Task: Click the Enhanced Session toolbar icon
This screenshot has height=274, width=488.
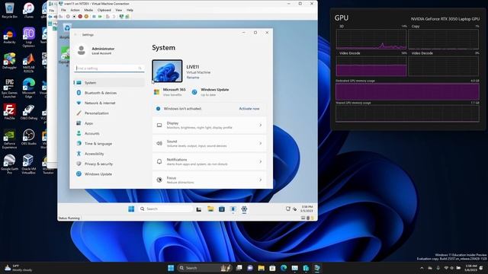Action: (121, 17)
